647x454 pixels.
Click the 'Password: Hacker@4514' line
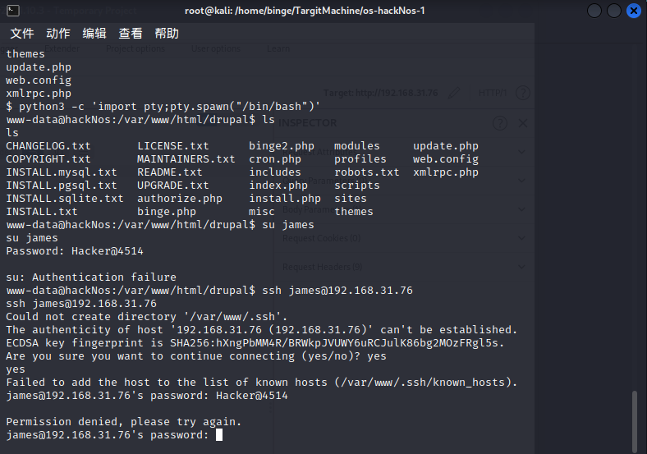click(x=75, y=251)
